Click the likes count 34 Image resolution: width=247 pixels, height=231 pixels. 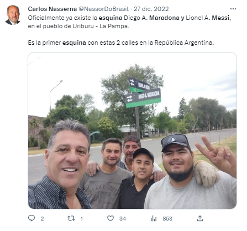123,219
